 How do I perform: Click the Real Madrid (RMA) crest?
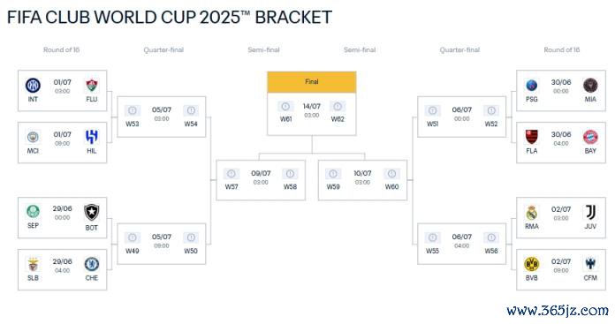point(532,213)
